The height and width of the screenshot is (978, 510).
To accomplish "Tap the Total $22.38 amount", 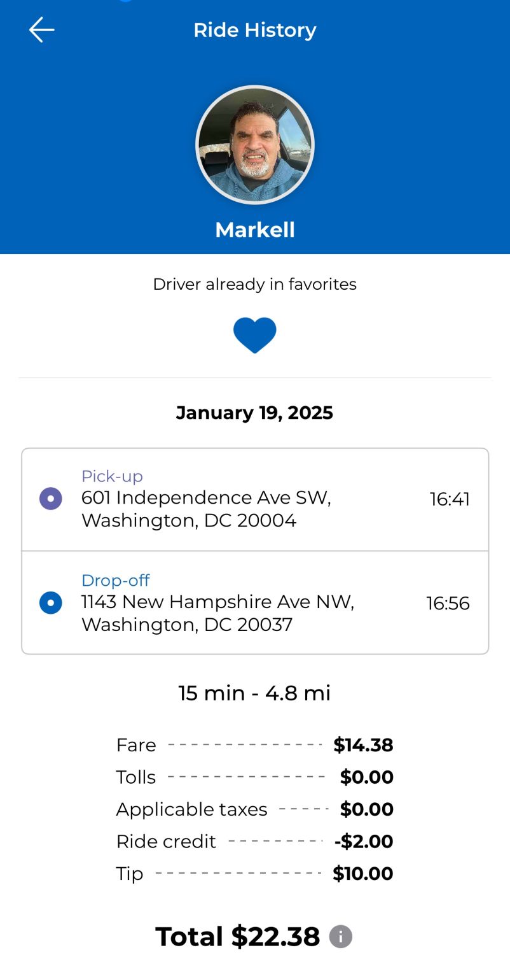I will pyautogui.click(x=238, y=937).
